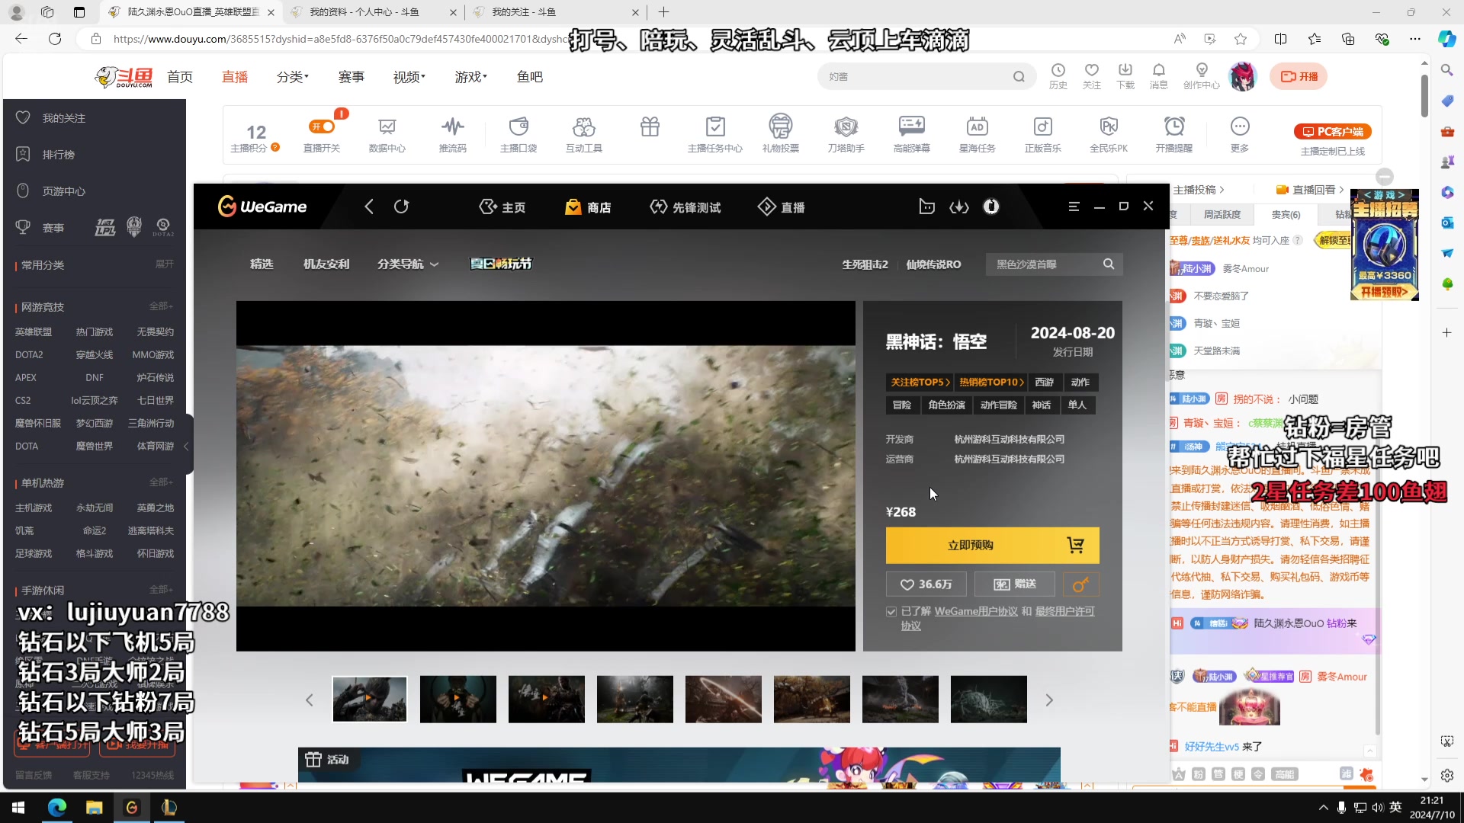1464x823 pixels.
Task: Switch to WeGame 主页 tab
Action: click(x=502, y=207)
